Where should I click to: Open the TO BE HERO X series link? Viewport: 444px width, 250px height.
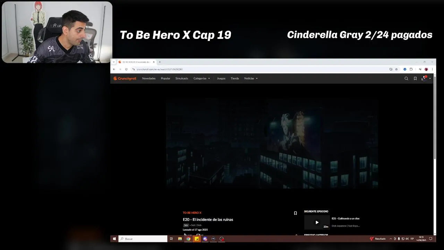coord(192,213)
